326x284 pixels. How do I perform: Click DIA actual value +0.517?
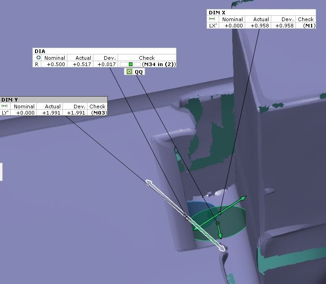tap(82, 64)
